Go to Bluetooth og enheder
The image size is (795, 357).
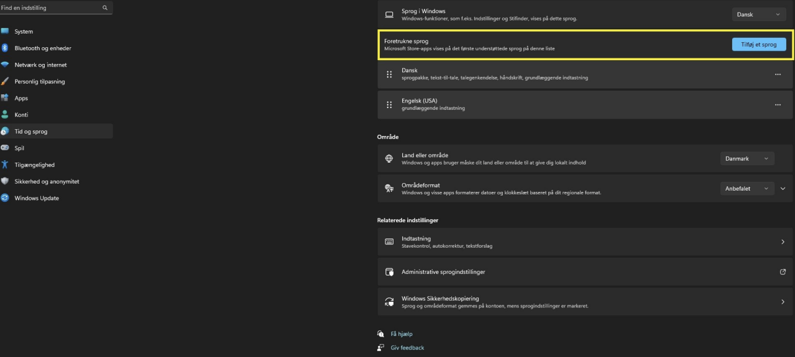(57, 48)
